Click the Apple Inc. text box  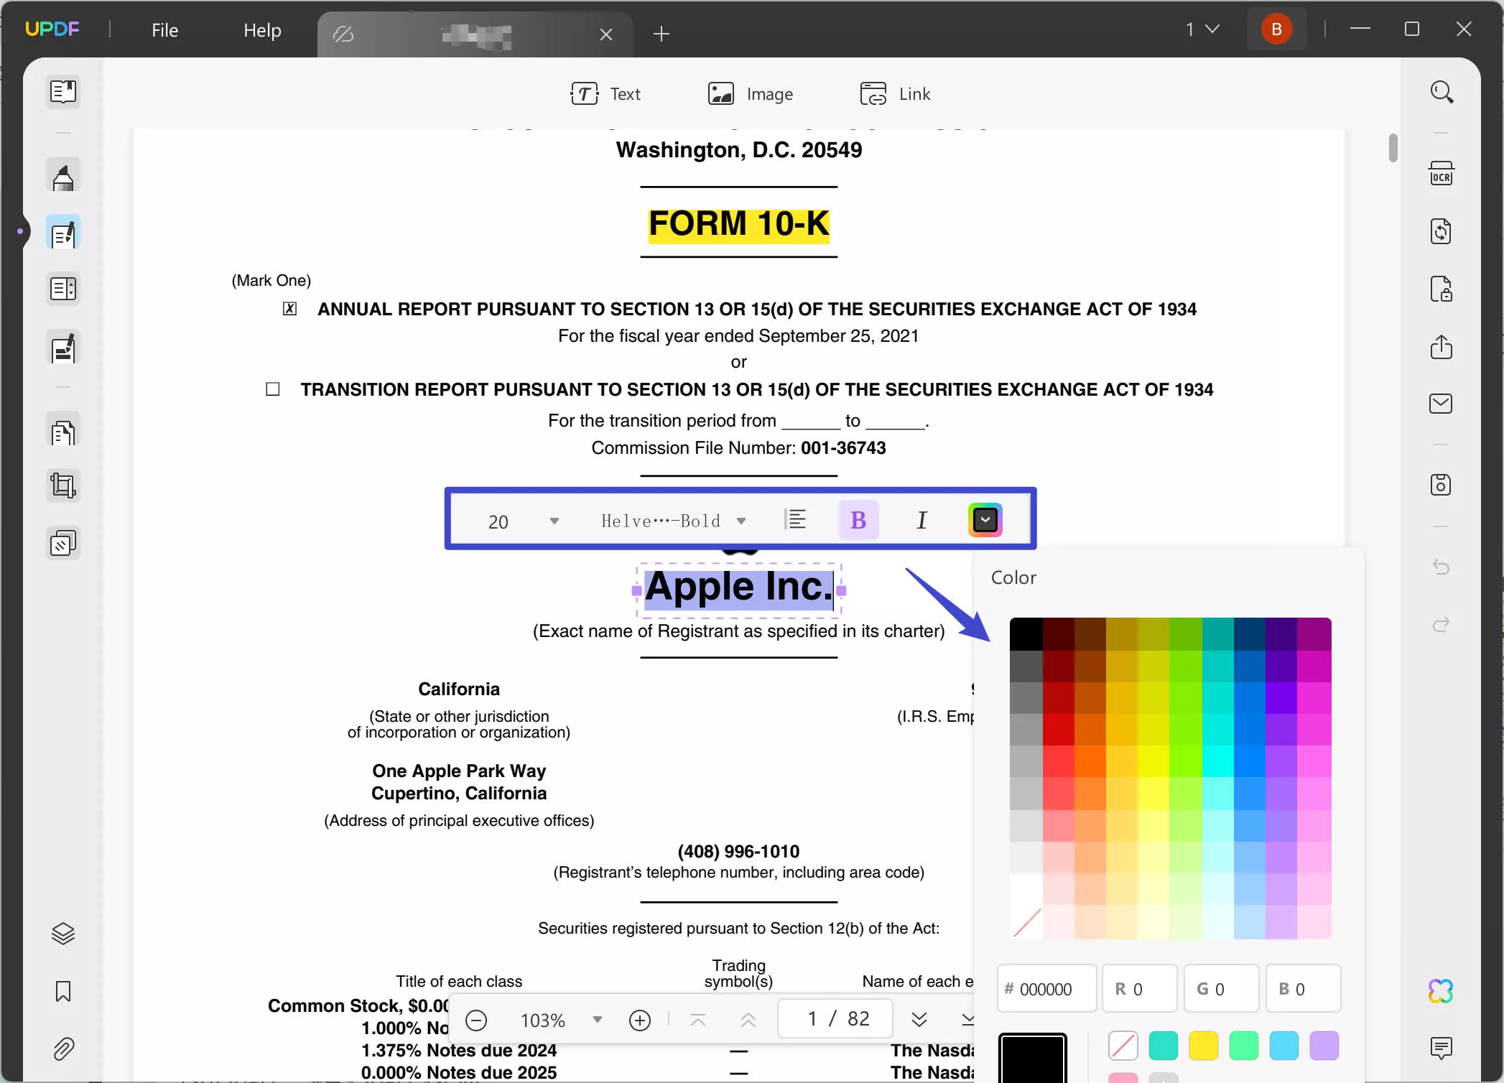tap(738, 590)
